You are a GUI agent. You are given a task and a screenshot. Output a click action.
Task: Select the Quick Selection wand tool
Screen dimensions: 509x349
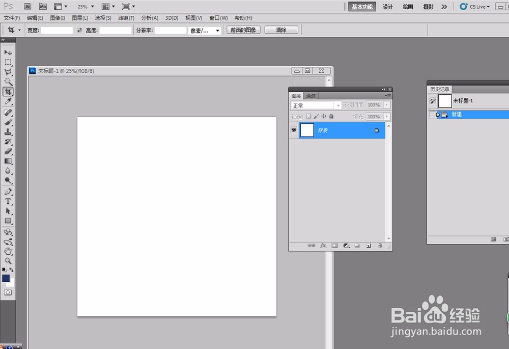click(8, 81)
